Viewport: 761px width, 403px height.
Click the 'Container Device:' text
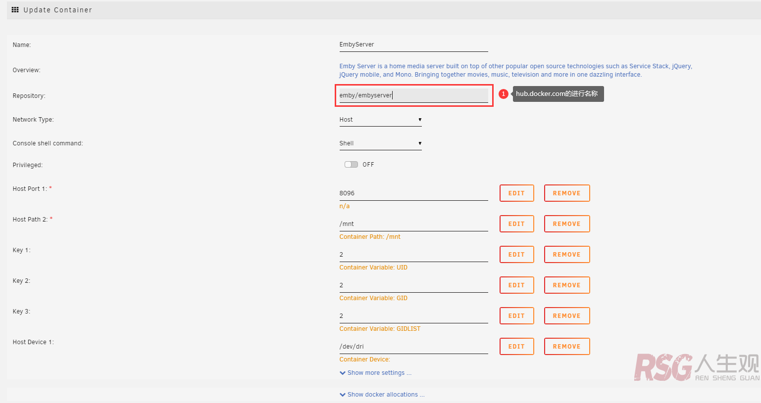(364, 359)
